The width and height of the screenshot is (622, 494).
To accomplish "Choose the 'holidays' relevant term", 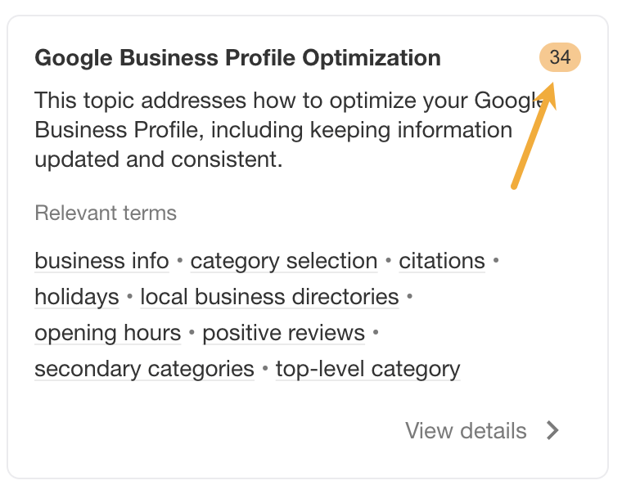I will coord(77,297).
